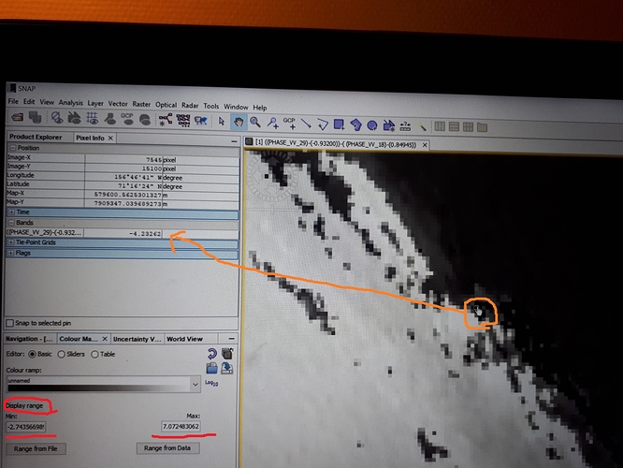Open the batch processing icon
The image size is (623, 468).
tap(183, 120)
